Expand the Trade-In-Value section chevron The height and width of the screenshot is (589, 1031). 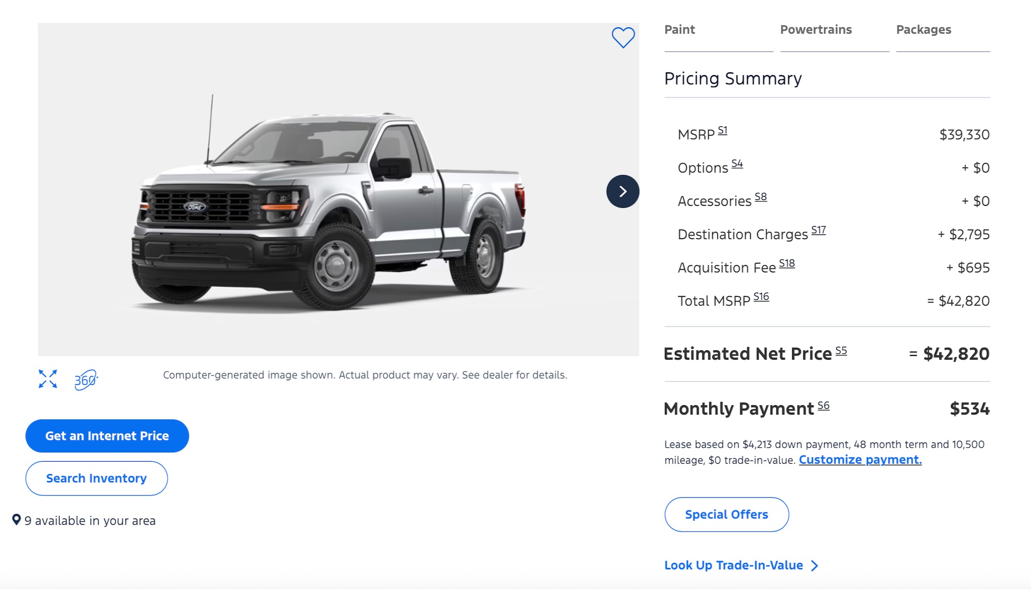(x=814, y=565)
